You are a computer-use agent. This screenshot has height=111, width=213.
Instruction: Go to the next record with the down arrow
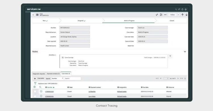(x=187, y=15)
